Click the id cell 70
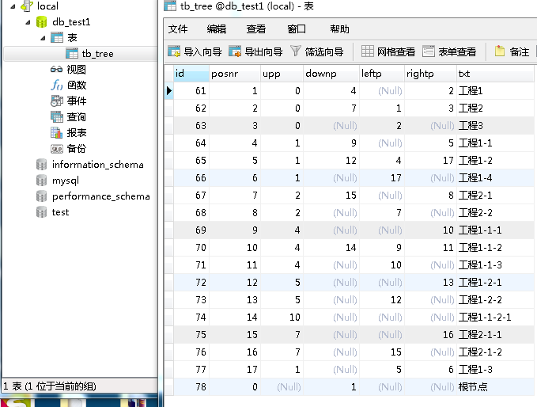This screenshot has width=537, height=407. coord(191,248)
